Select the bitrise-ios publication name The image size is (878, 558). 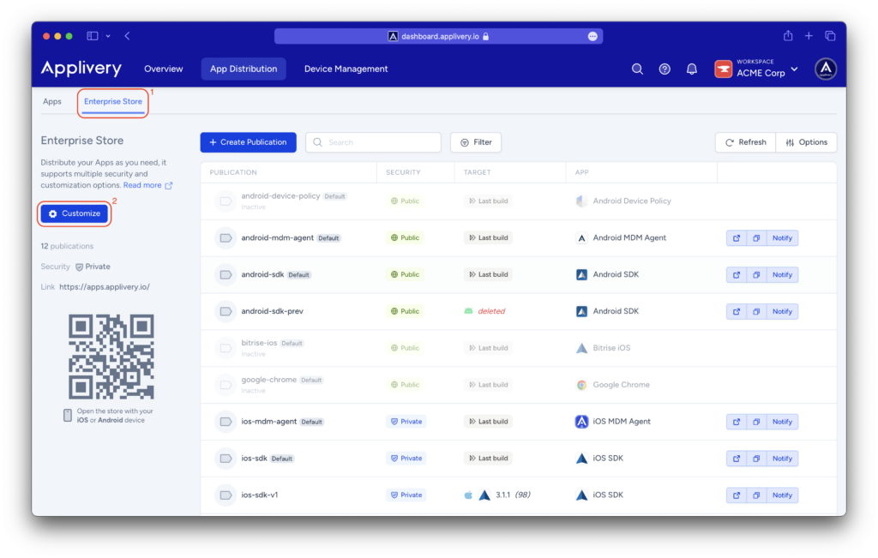pos(259,343)
